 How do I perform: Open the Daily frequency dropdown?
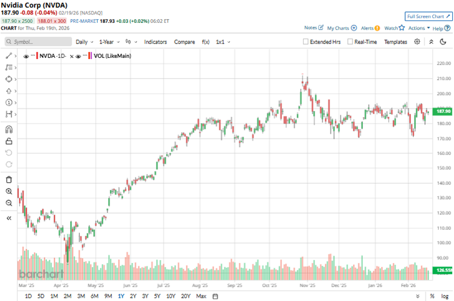pyautogui.click(x=84, y=42)
